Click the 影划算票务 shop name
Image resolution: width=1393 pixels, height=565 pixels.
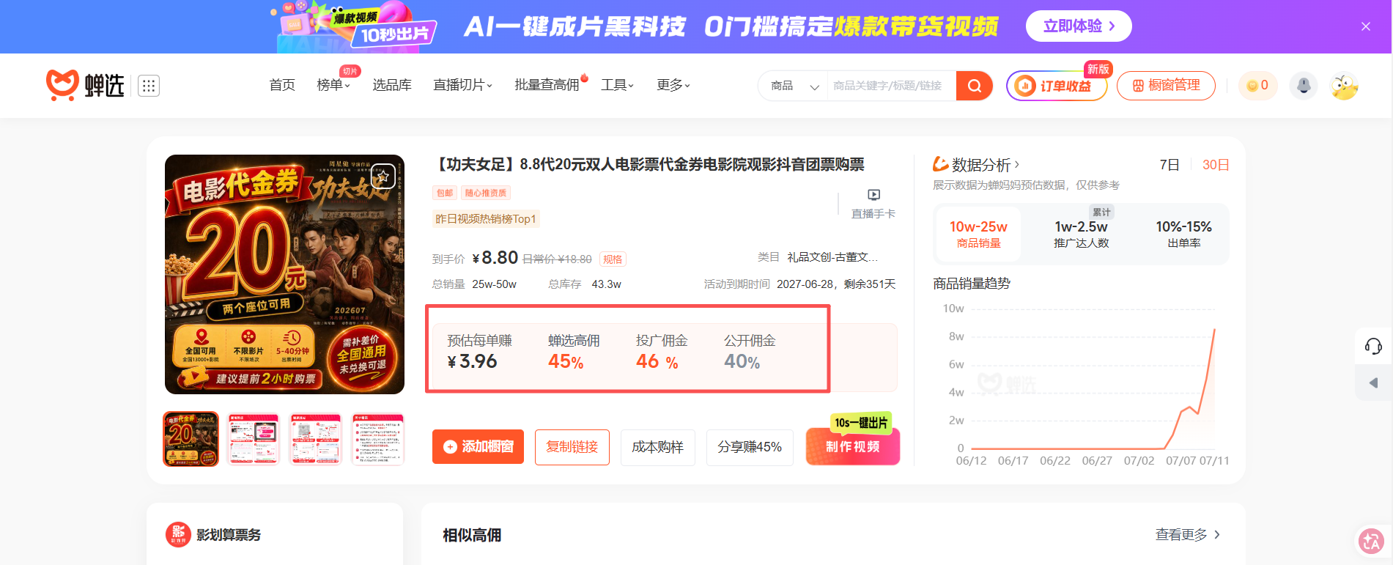pos(228,535)
